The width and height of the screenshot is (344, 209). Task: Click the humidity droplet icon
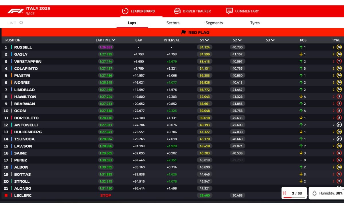(x=314, y=193)
